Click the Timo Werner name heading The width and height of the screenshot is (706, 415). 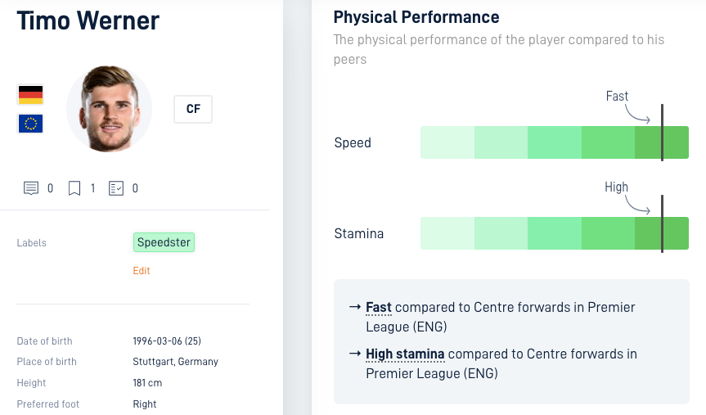click(88, 20)
